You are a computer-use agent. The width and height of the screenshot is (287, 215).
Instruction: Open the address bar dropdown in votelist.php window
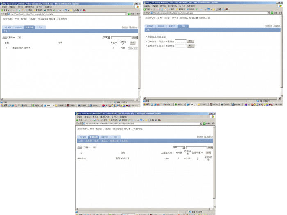coord(126,14)
